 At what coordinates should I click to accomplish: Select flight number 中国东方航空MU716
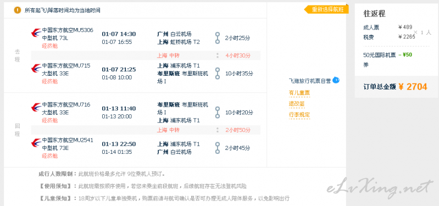(66, 105)
